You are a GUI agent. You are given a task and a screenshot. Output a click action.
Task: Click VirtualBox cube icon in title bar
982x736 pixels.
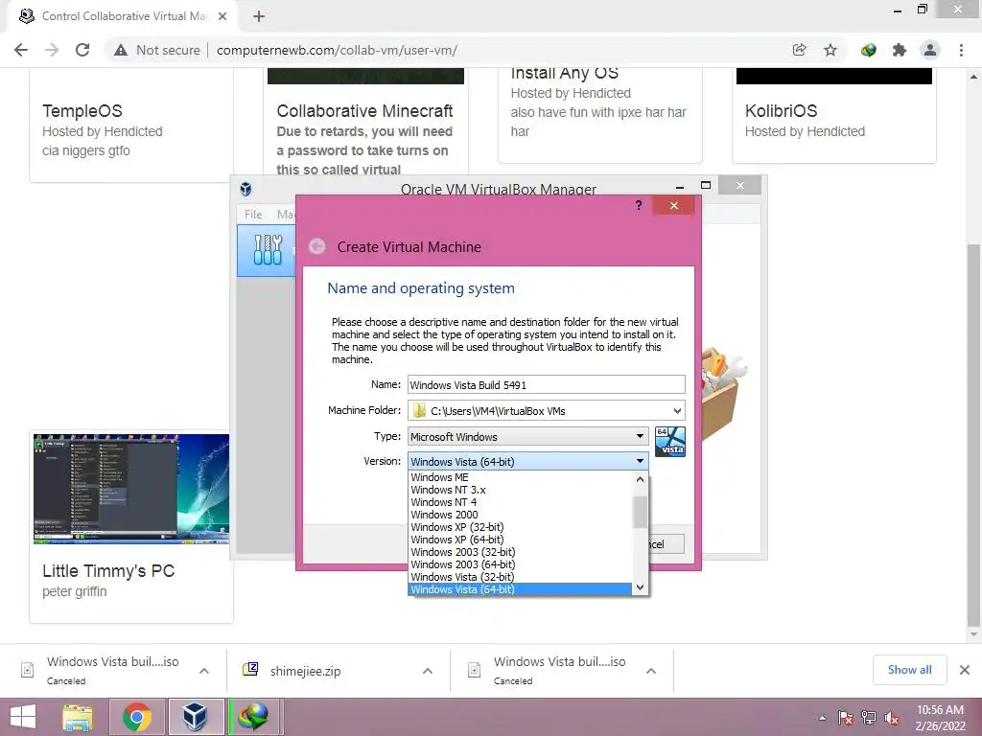point(246,189)
